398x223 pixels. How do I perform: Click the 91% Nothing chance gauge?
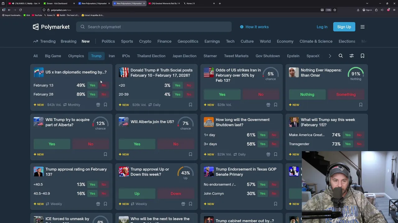point(356,74)
